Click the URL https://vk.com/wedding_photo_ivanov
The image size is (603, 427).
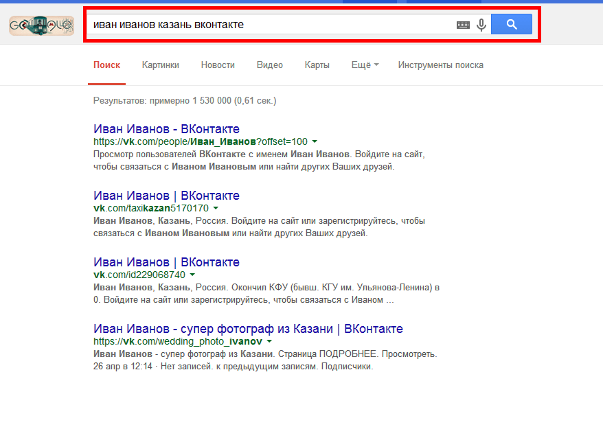[178, 341]
